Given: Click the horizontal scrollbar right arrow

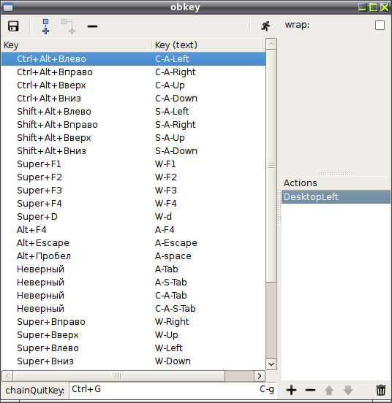Looking at the screenshot, I should coord(260,376).
